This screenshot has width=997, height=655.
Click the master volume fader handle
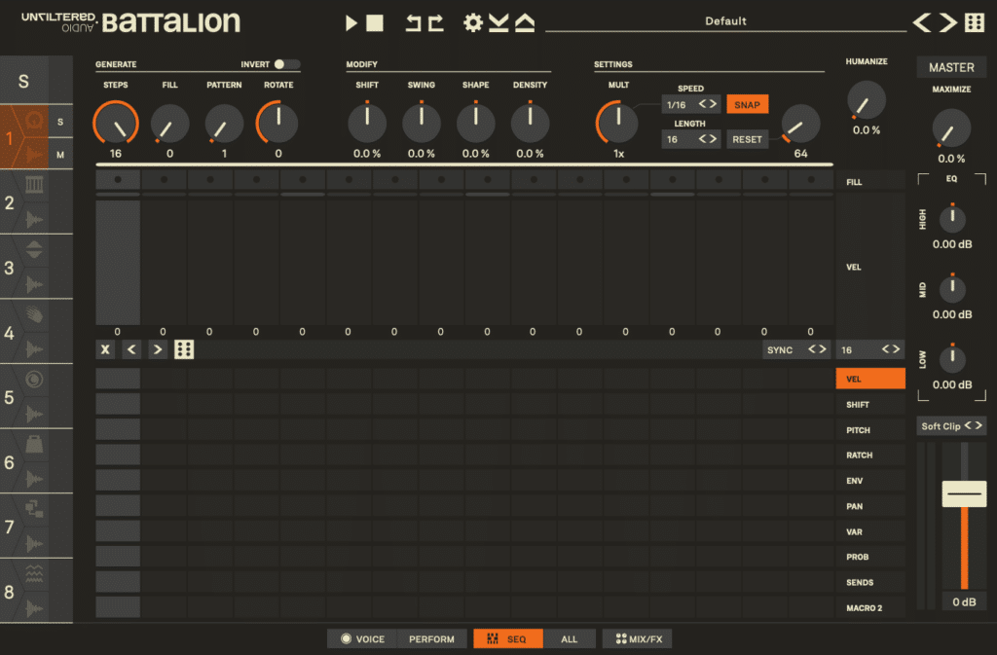point(964,494)
